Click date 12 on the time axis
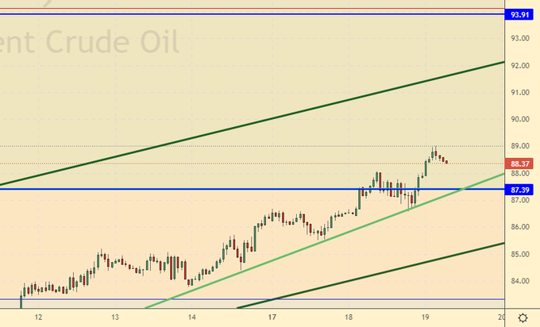540x327 pixels. pos(38,317)
